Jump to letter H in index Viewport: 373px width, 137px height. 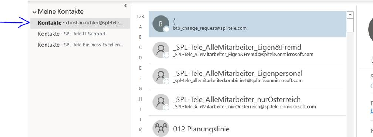pos(140,99)
